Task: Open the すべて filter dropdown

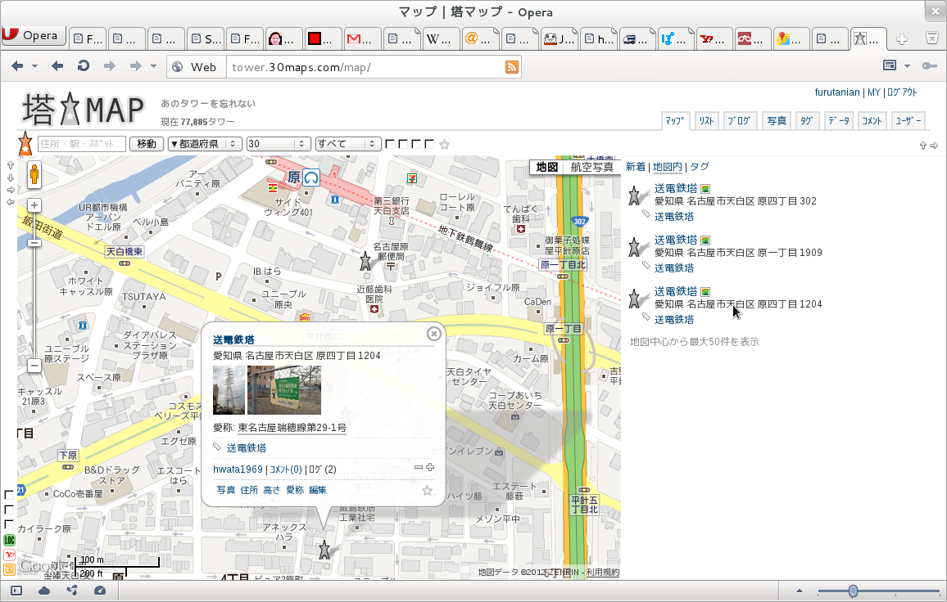Action: tap(348, 144)
